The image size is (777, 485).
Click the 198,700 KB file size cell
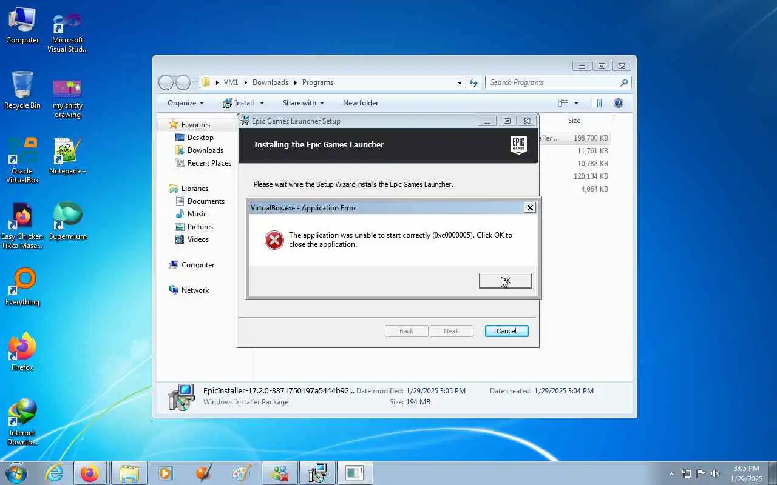click(591, 138)
